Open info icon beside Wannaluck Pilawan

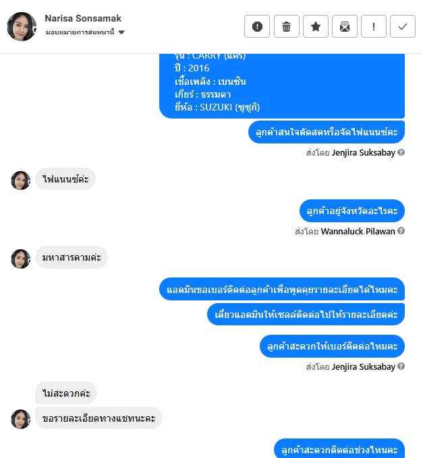[401, 231]
